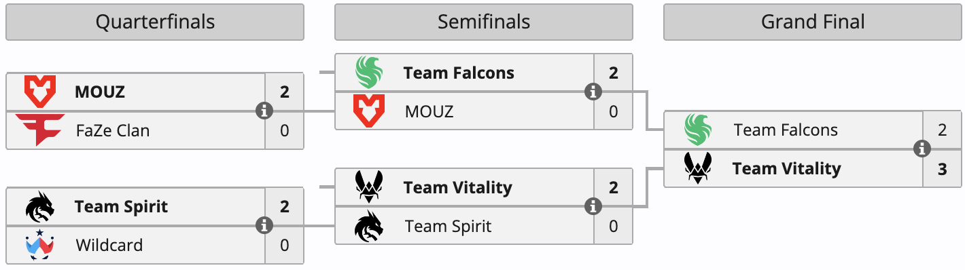Open Team Vitality name in Grand Final
The height and width of the screenshot is (270, 965).
786,168
